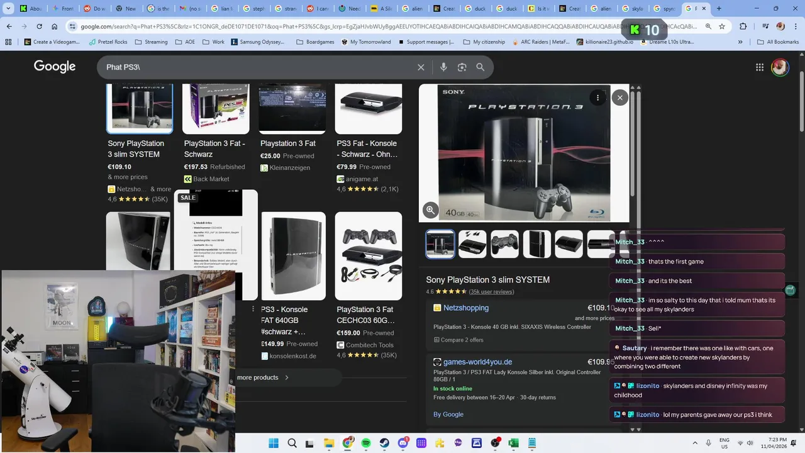Open the Netzshopping seller link
The width and height of the screenshot is (805, 453).
466,308
